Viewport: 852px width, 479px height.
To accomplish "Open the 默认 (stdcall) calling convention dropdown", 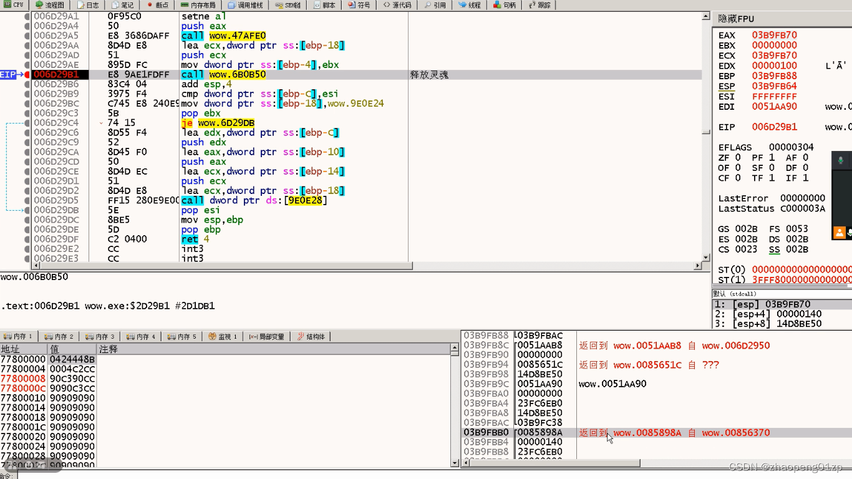I will click(x=782, y=294).
